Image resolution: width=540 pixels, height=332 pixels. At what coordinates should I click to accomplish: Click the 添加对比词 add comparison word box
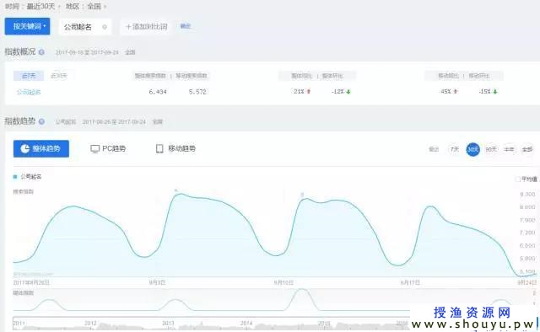pyautogui.click(x=145, y=27)
